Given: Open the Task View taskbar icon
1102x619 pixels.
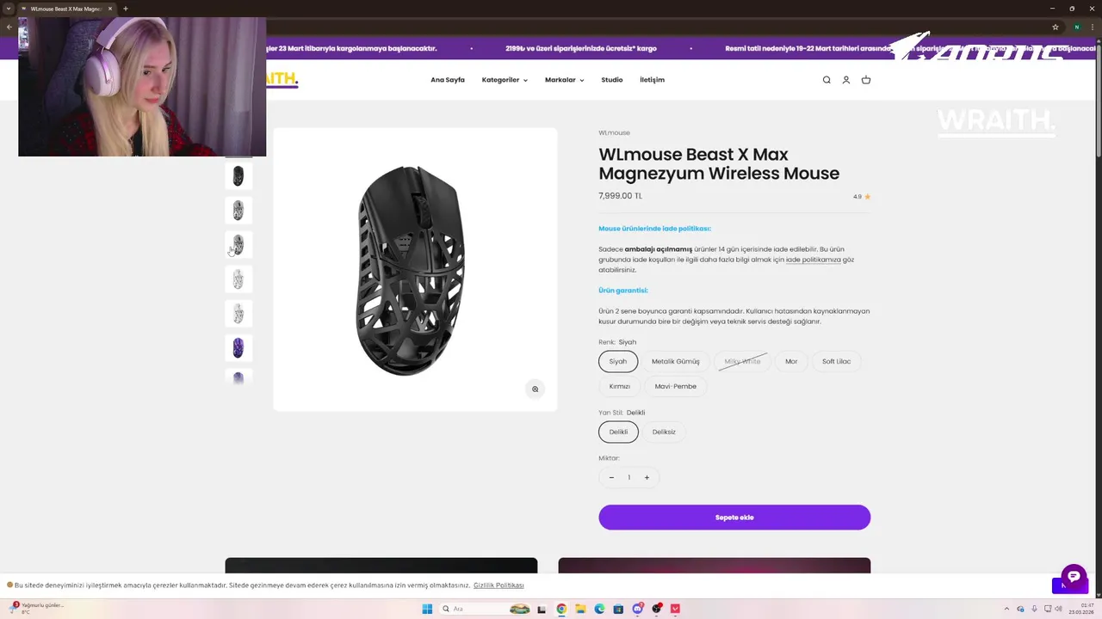Looking at the screenshot, I should tap(542, 609).
